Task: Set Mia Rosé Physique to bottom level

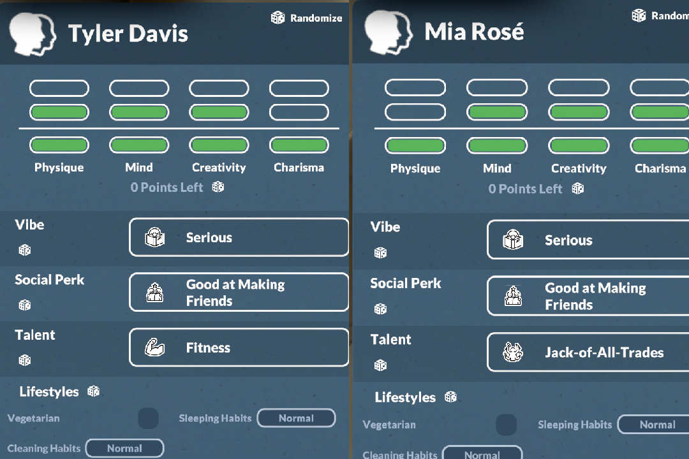Action: tap(415, 145)
